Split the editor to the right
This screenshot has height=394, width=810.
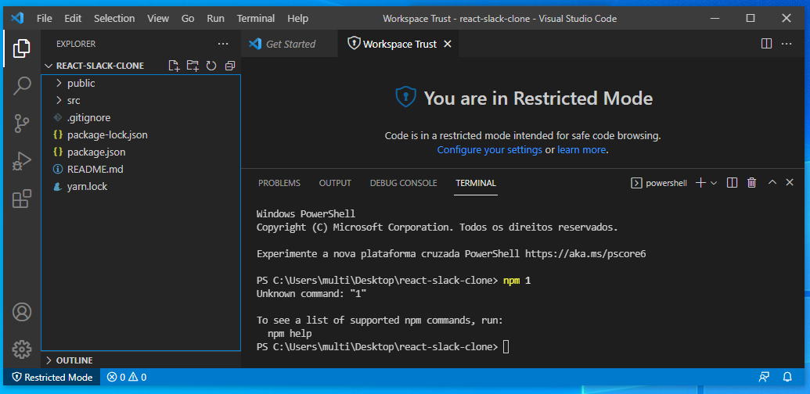tap(767, 45)
